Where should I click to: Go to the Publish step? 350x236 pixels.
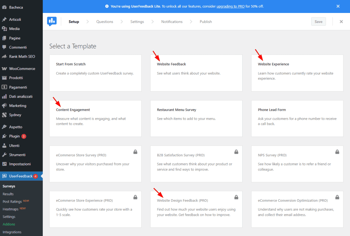205,21
